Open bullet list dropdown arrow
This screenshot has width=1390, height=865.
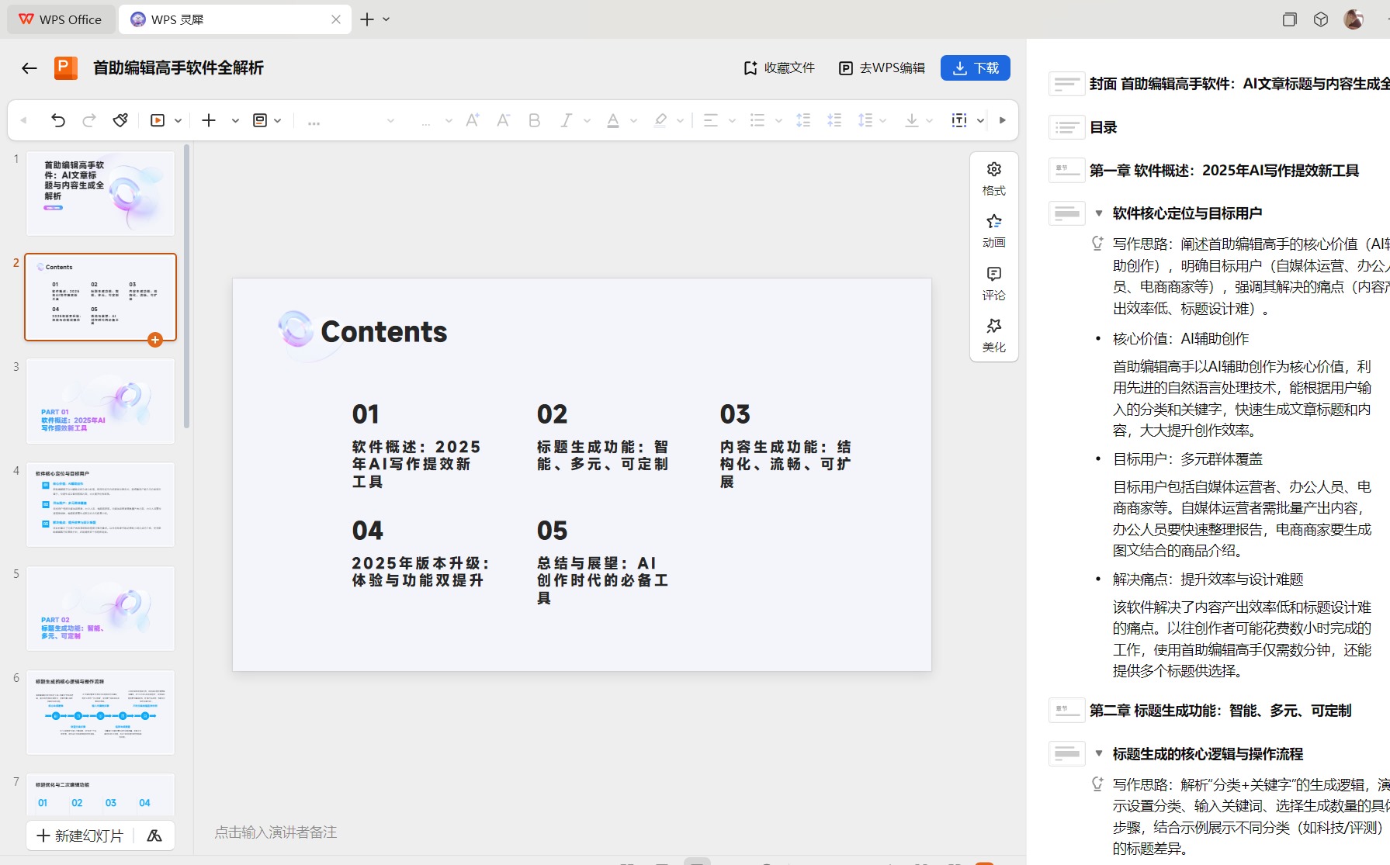(x=778, y=120)
